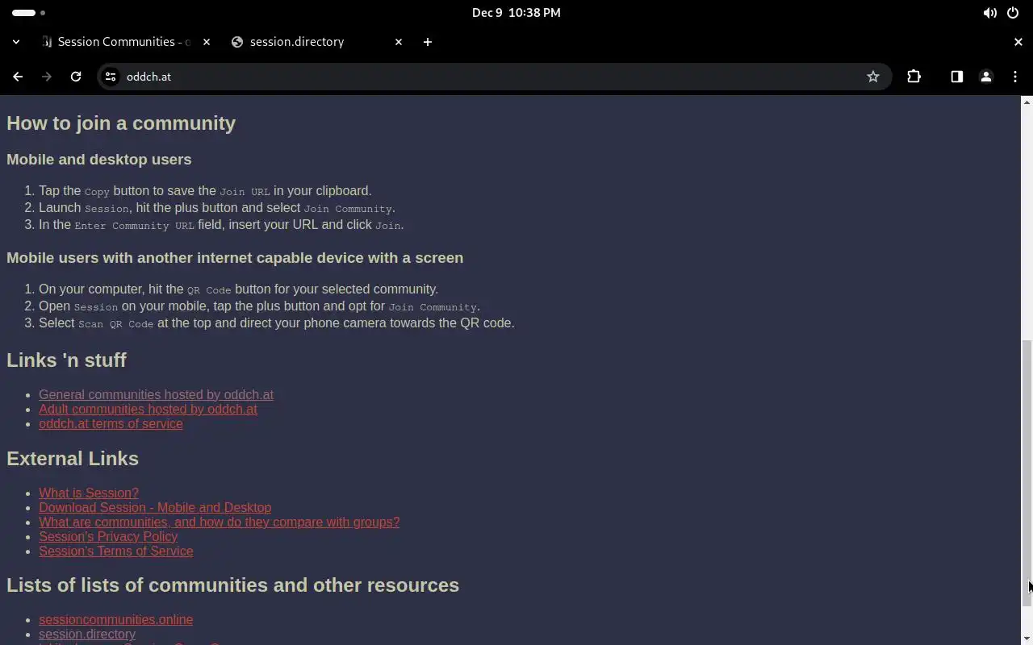Click the How to join a community heading

click(121, 123)
